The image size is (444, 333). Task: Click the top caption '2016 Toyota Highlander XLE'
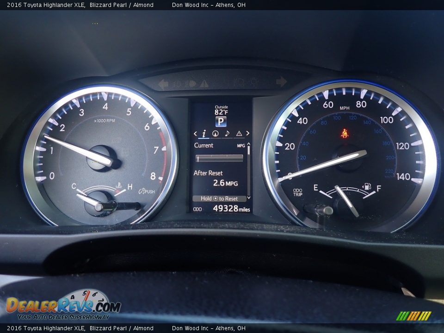46,5
